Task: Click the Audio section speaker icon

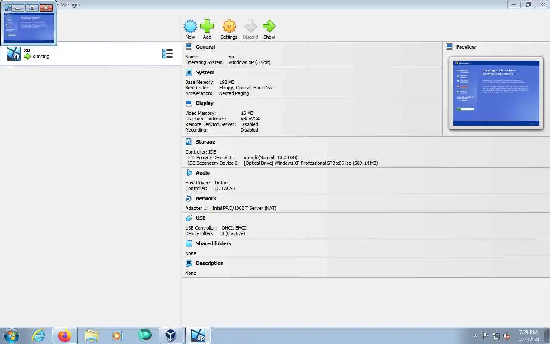Action: 189,173
